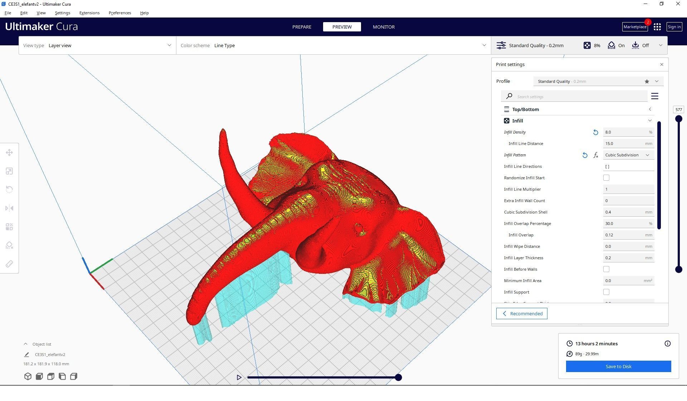Select the PREVIEW stage tab
The width and height of the screenshot is (687, 401).
pos(342,27)
